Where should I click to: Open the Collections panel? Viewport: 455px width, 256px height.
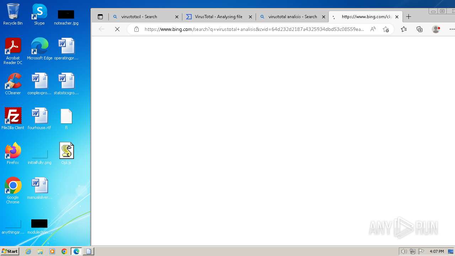(x=419, y=29)
